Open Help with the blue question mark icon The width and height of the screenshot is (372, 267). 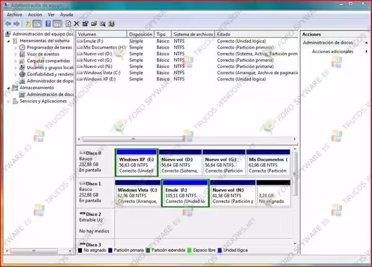point(48,23)
